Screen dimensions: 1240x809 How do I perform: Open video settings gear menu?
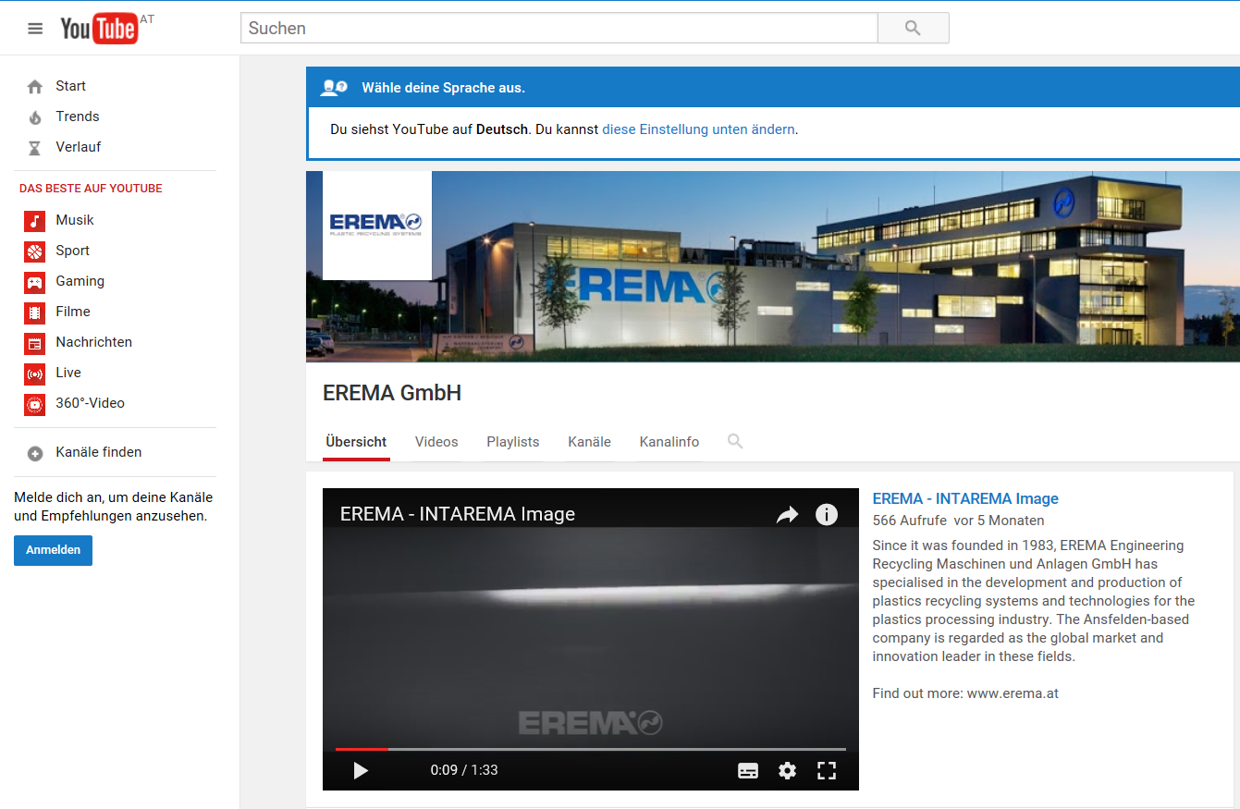tap(787, 770)
